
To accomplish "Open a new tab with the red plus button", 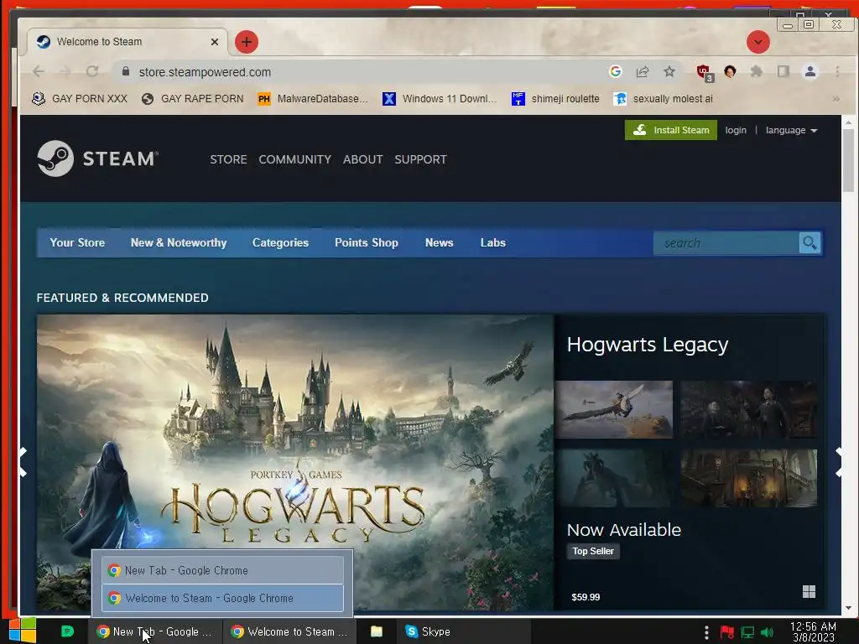I will [247, 42].
